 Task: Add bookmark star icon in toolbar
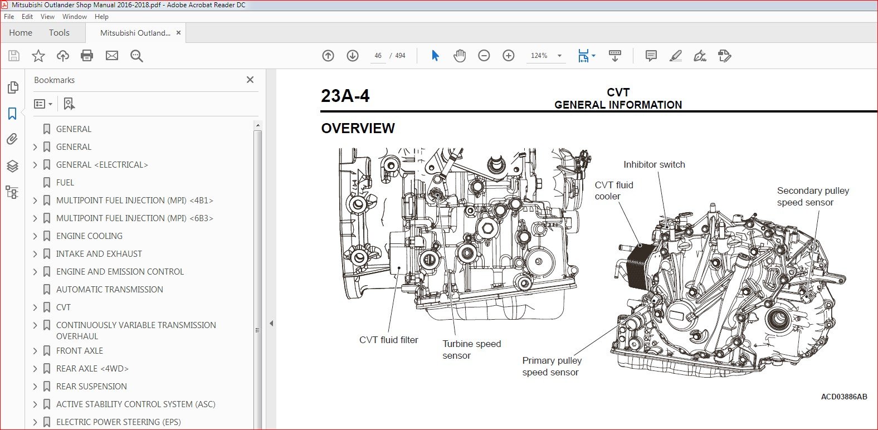[x=38, y=56]
